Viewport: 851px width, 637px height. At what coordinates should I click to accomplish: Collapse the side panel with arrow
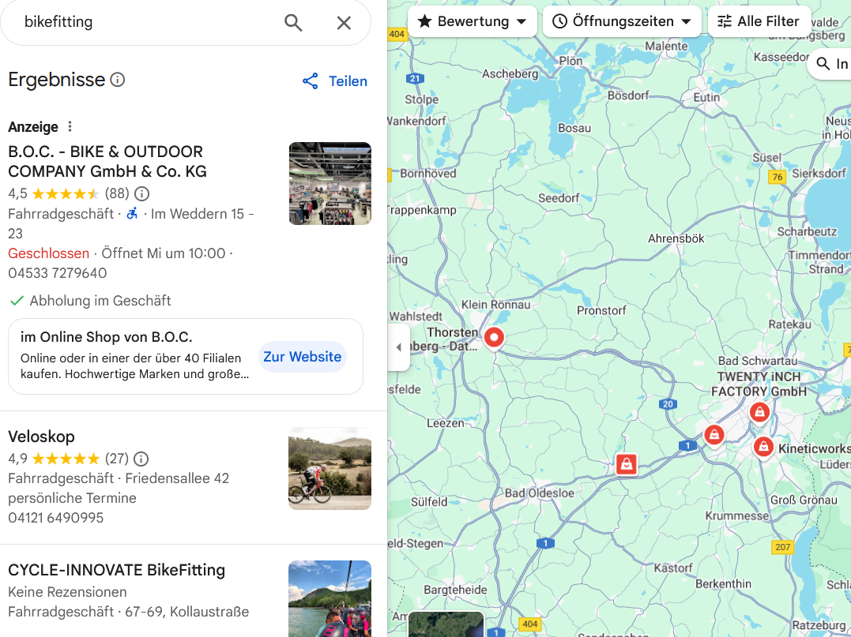tap(399, 347)
